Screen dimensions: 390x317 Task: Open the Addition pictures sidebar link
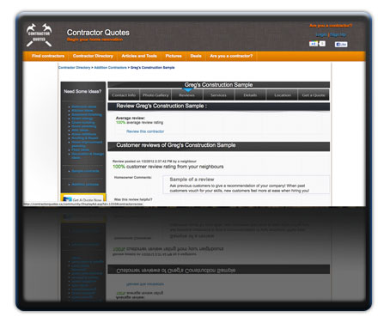coord(85,185)
